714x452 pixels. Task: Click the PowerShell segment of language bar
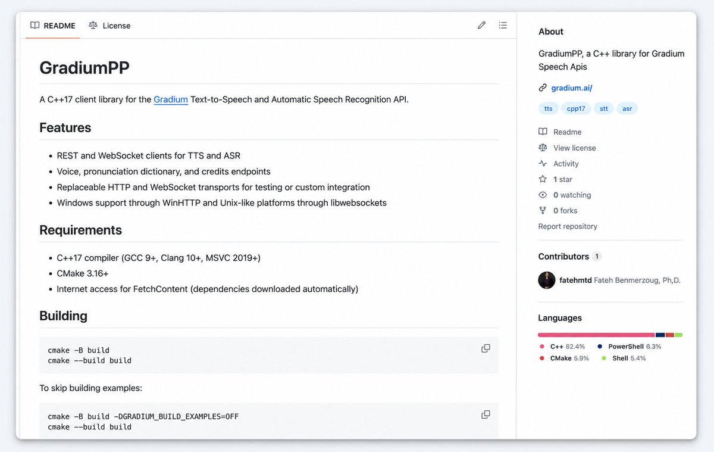tap(660, 335)
